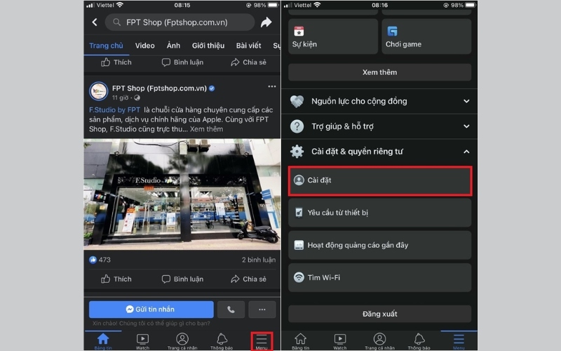Tap the Xem thêm button in menu
Viewport: 561px width, 351px height.
[379, 72]
